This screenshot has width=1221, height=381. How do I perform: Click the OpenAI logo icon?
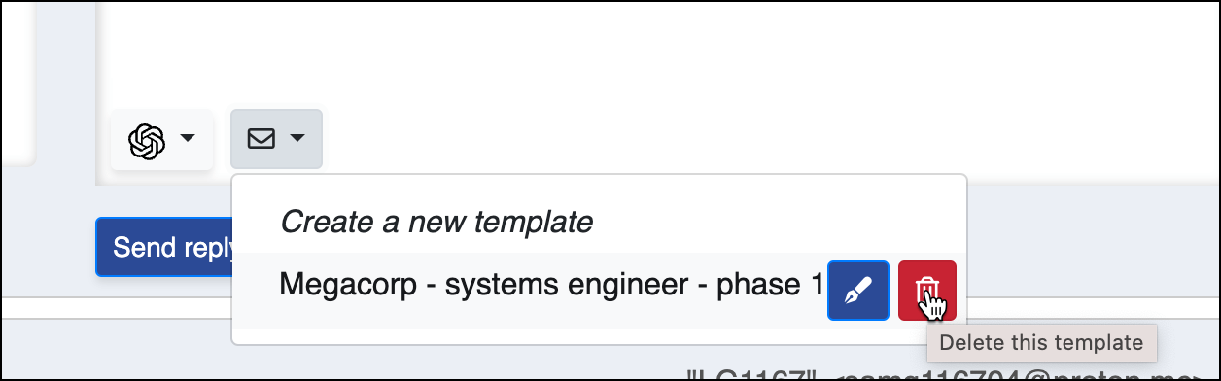[x=146, y=142]
